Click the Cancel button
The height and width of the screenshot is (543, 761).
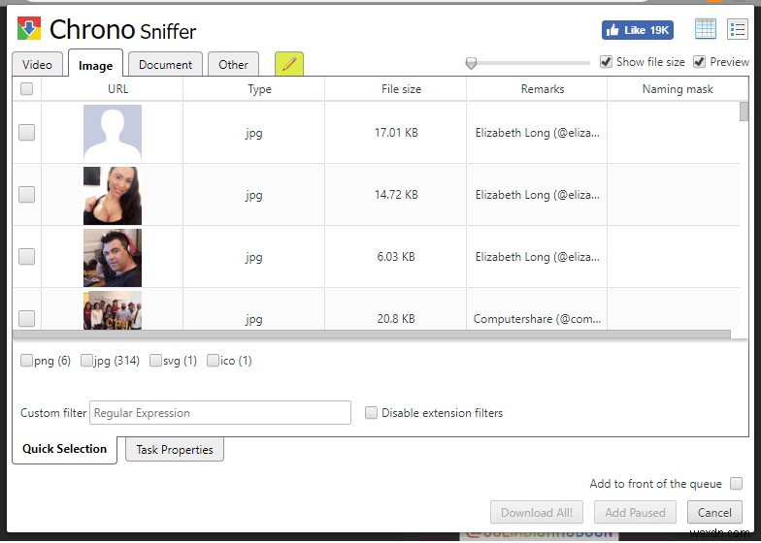click(714, 512)
